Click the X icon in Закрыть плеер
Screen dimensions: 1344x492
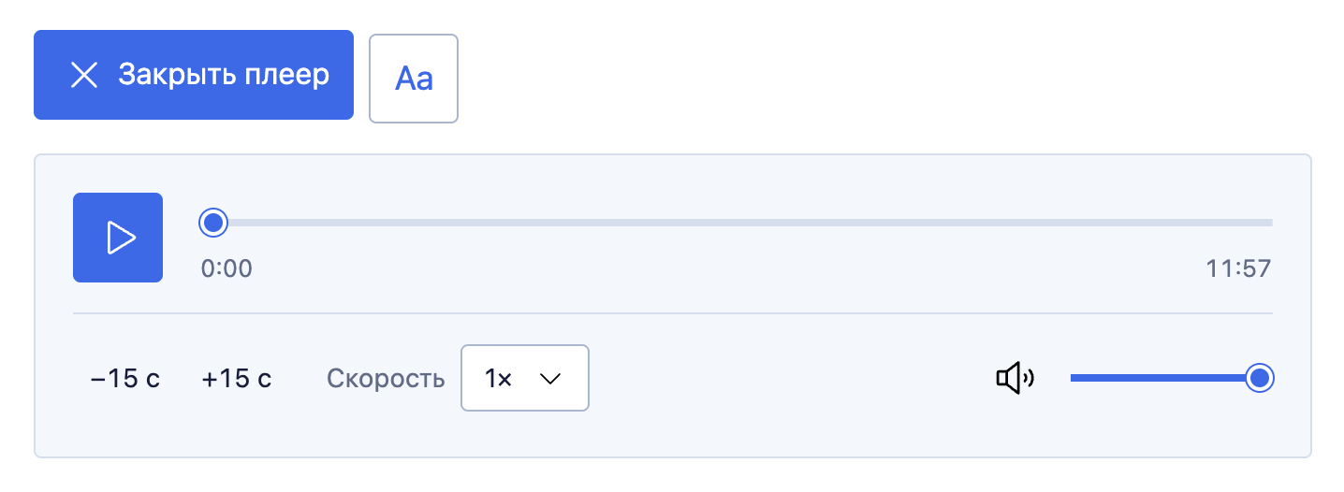click(x=85, y=76)
